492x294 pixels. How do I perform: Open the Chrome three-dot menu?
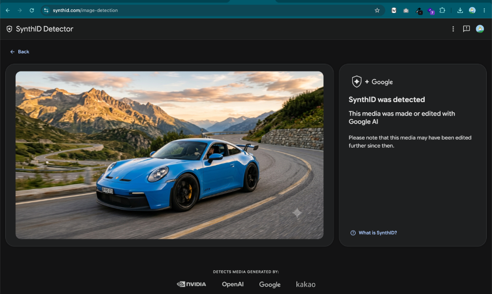click(484, 11)
